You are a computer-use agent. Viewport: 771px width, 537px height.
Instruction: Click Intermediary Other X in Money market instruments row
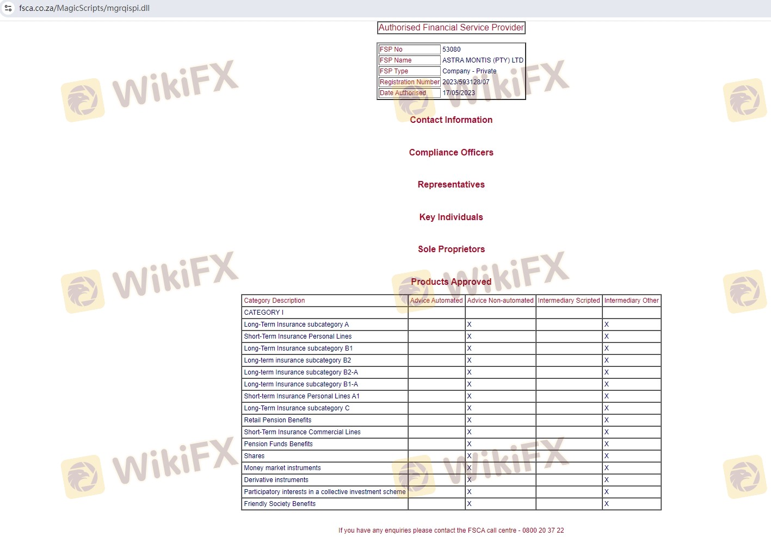click(x=607, y=468)
